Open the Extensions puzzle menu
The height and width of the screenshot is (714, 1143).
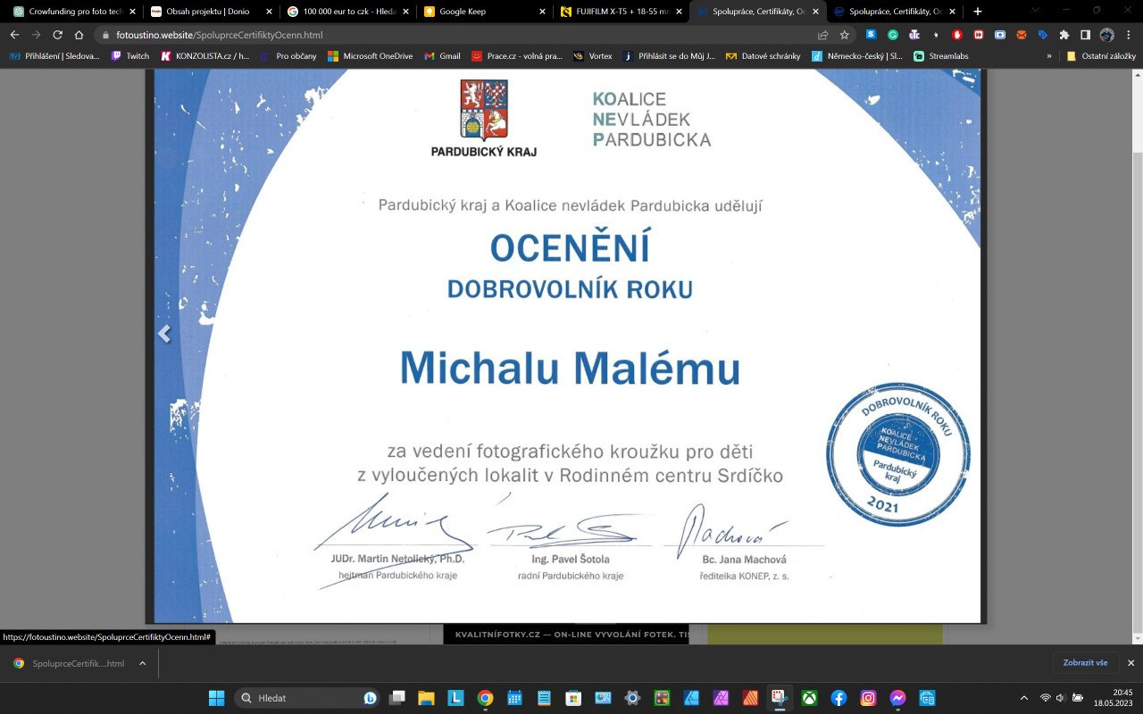1064,35
